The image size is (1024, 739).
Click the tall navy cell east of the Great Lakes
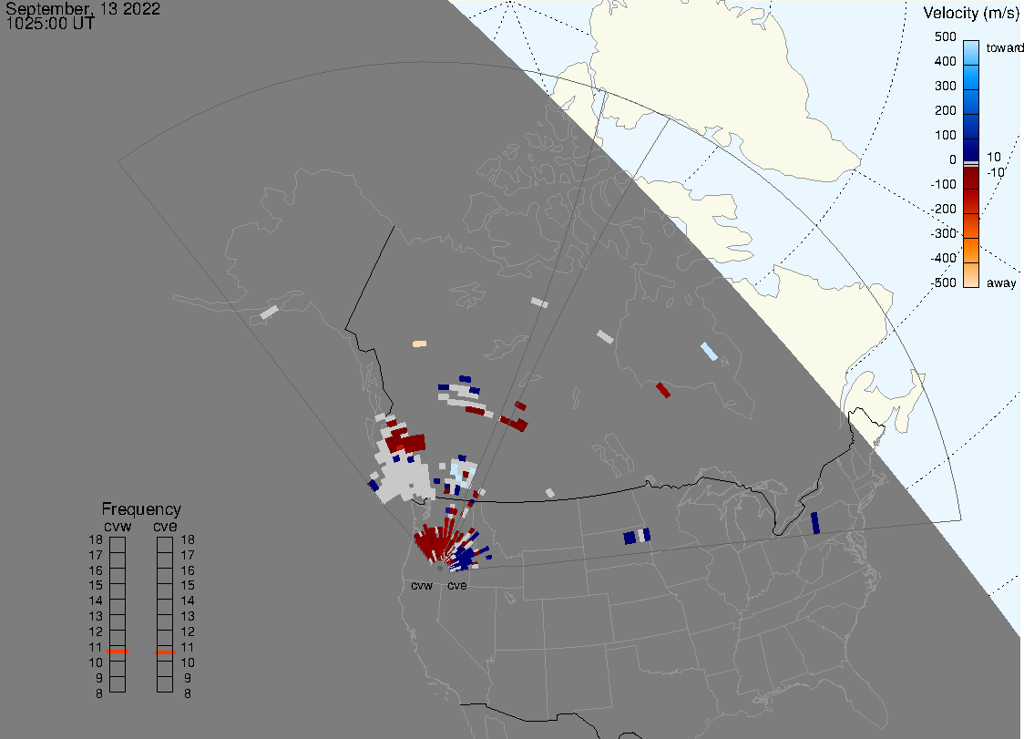tap(815, 523)
